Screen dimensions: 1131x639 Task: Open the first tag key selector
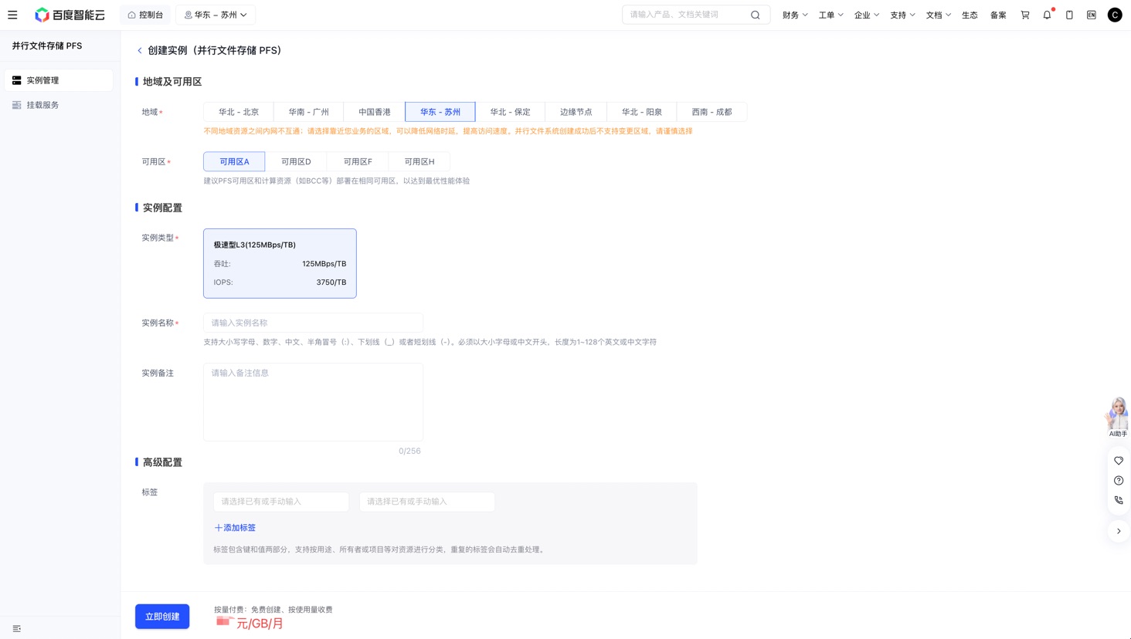(x=281, y=502)
